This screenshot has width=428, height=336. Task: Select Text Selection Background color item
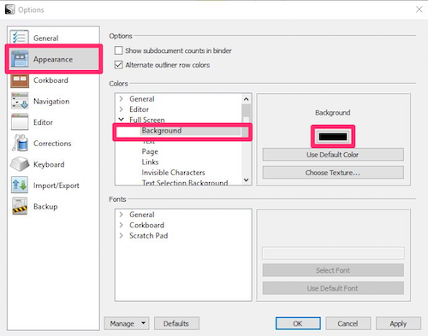point(185,182)
